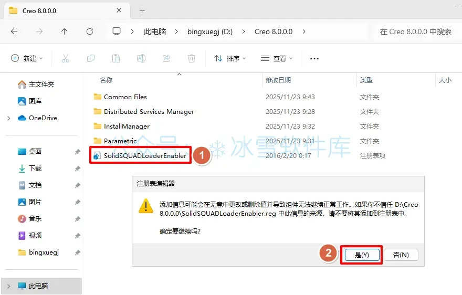
Task: Go up one folder level
Action: click(64, 31)
